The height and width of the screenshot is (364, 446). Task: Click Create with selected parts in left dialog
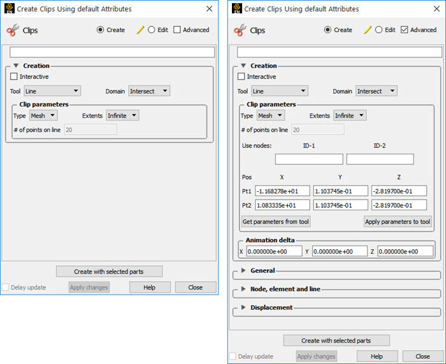pos(109,272)
